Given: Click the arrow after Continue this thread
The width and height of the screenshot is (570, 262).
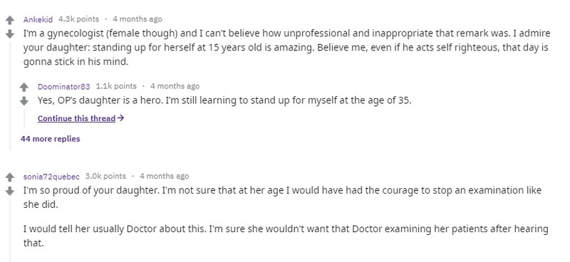Looking at the screenshot, I should click(121, 118).
